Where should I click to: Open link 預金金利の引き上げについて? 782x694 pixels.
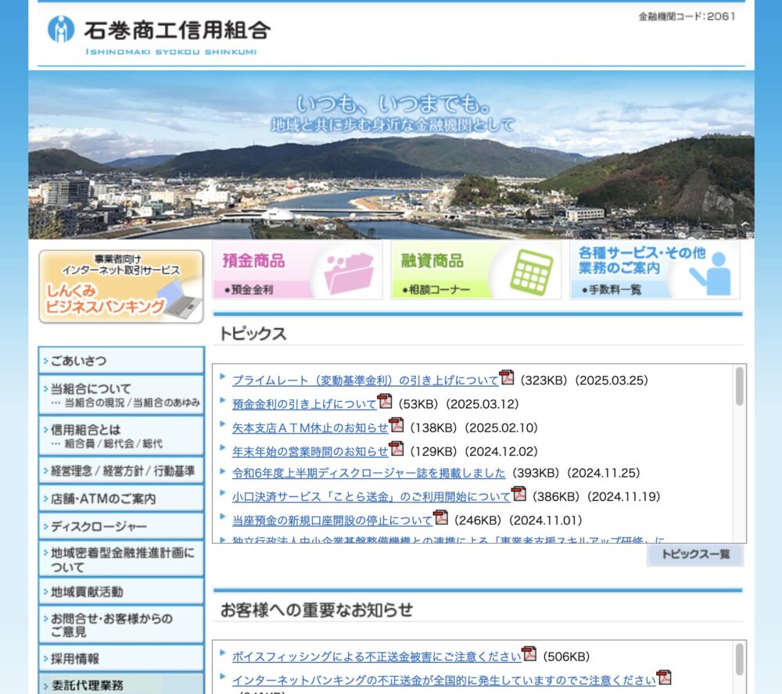click(304, 404)
